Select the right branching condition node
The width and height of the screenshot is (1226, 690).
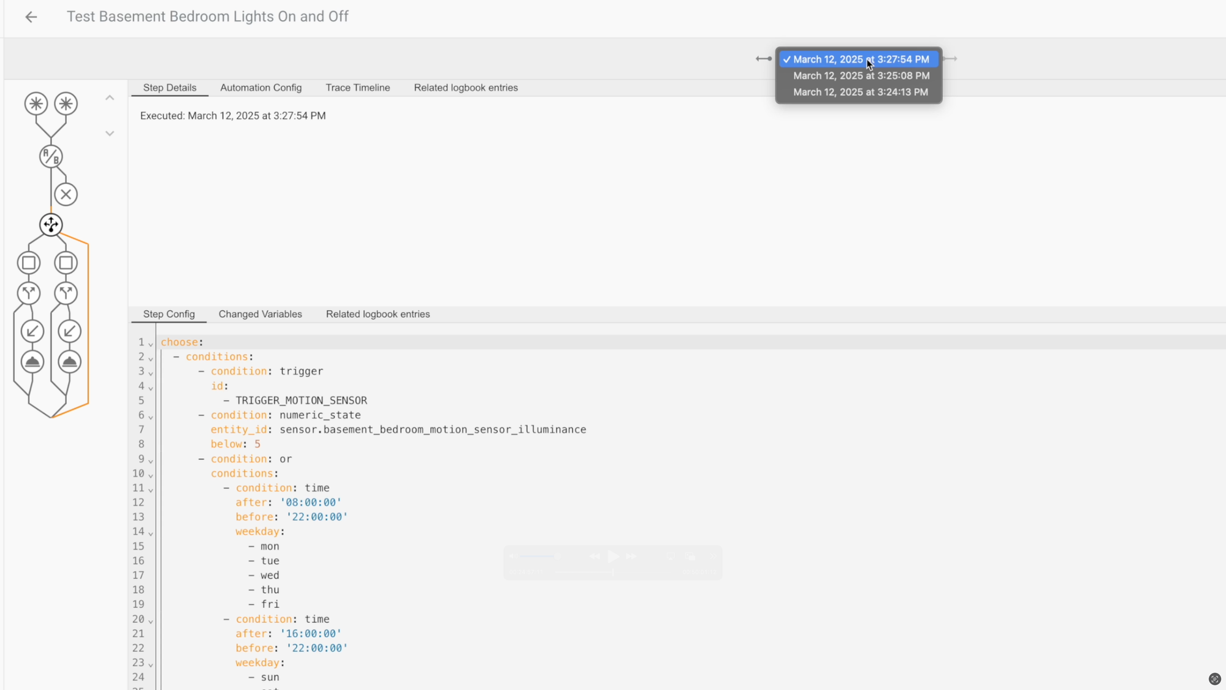pyautogui.click(x=66, y=293)
